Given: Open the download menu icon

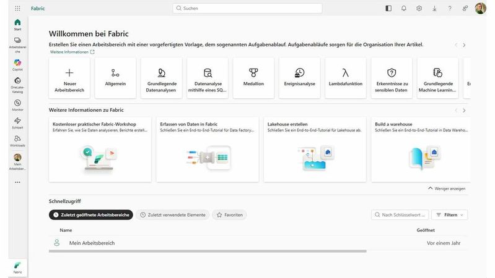Looking at the screenshot, I should 434,9.
